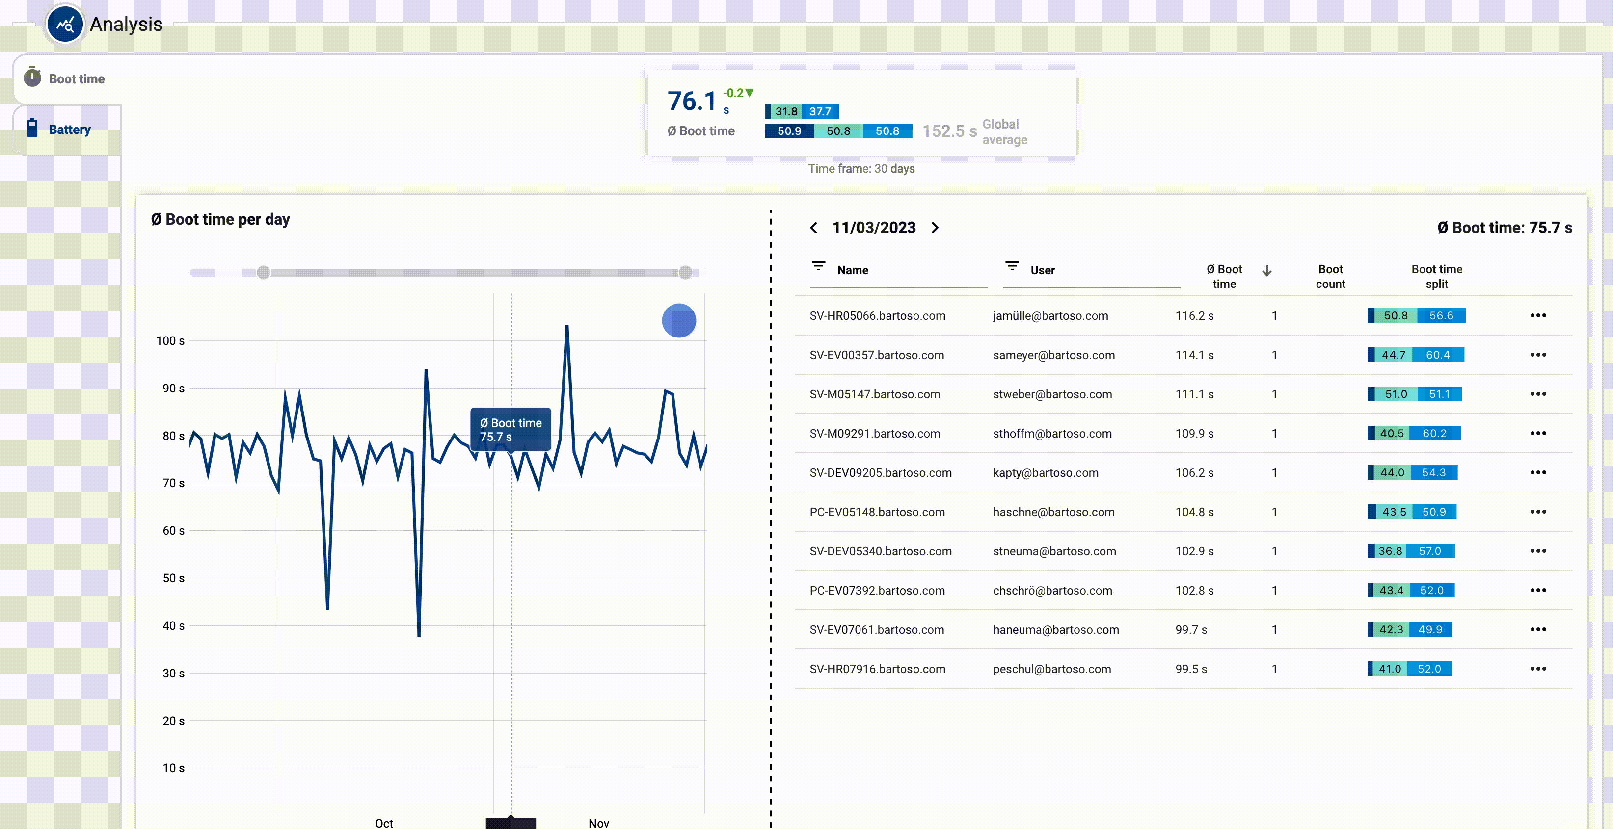This screenshot has height=829, width=1613.
Task: Sort by Ø Boot time arrow
Action: tap(1267, 271)
